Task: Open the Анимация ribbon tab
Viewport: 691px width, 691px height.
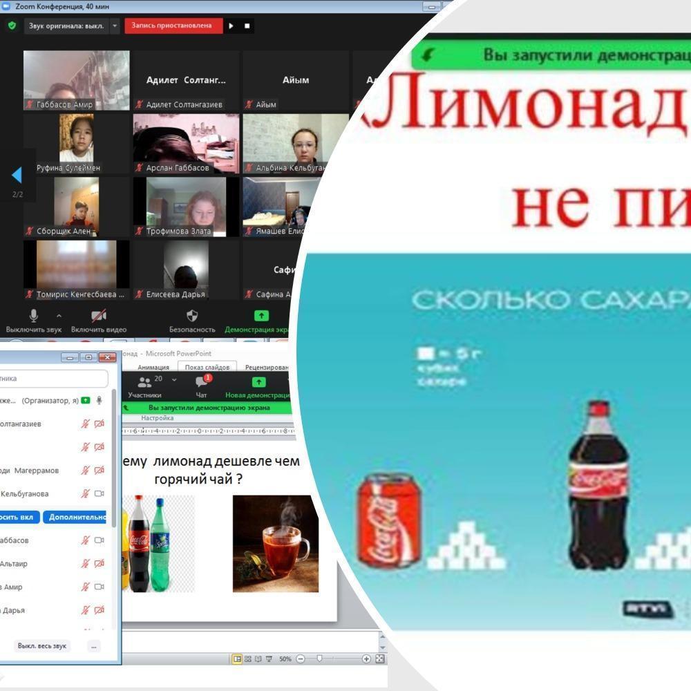Action: coord(153,368)
